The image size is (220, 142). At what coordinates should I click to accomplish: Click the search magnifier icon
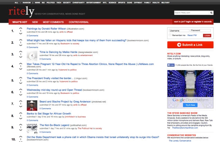[x=211, y=13]
